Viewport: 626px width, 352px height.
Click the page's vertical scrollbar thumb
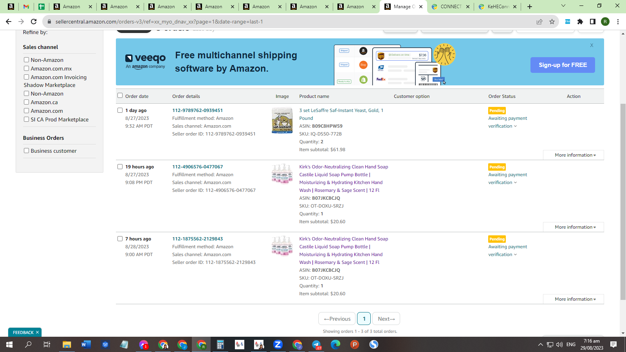(623, 202)
